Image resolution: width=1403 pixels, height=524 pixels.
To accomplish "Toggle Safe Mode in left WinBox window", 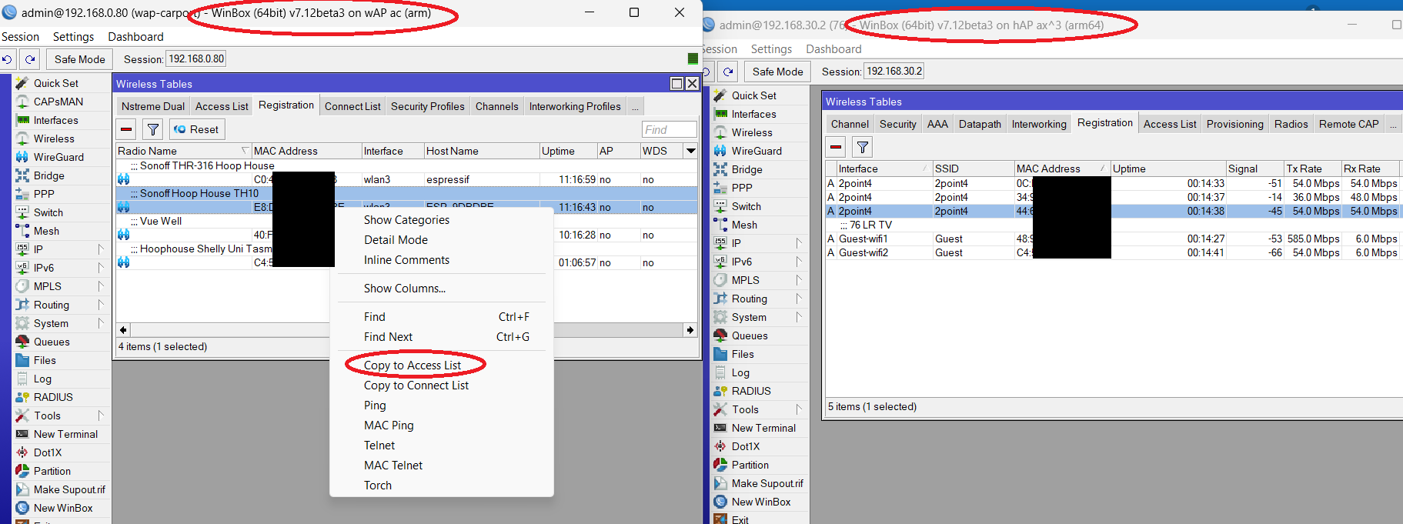I will tap(79, 59).
